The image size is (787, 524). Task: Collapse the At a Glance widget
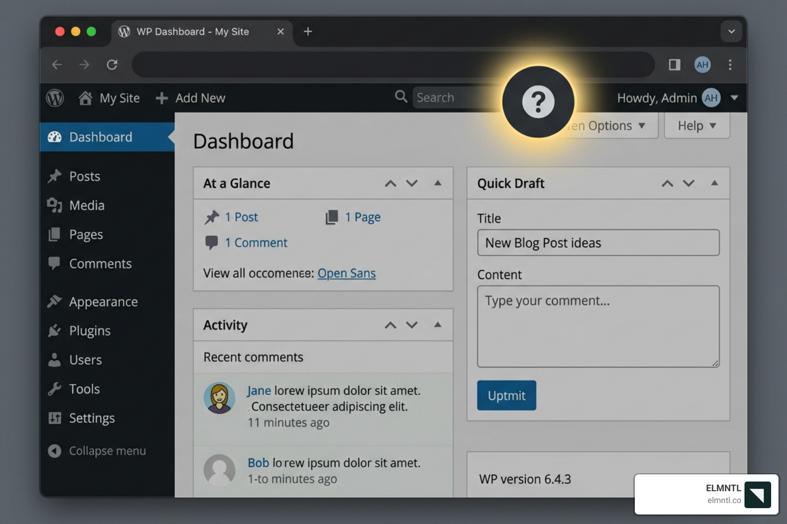pyautogui.click(x=438, y=183)
